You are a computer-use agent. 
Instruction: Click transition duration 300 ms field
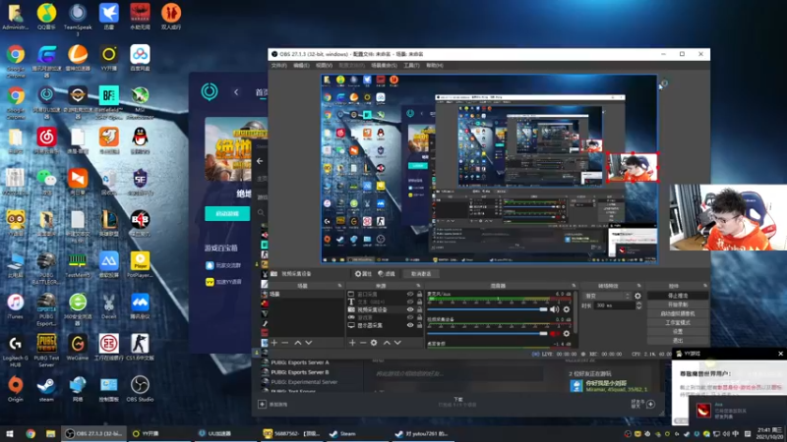click(613, 305)
